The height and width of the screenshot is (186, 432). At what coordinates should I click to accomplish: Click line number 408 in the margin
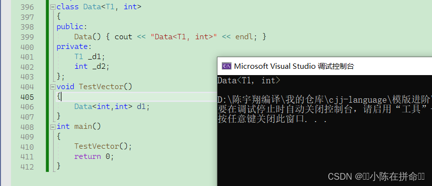click(27, 127)
